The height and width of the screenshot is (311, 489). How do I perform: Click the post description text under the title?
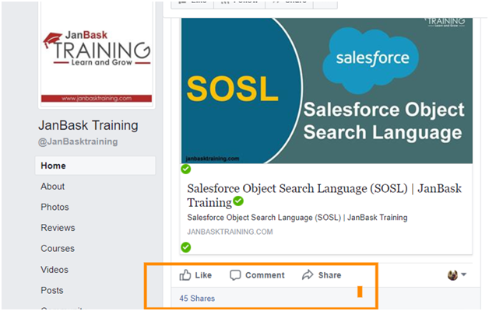coord(297,218)
